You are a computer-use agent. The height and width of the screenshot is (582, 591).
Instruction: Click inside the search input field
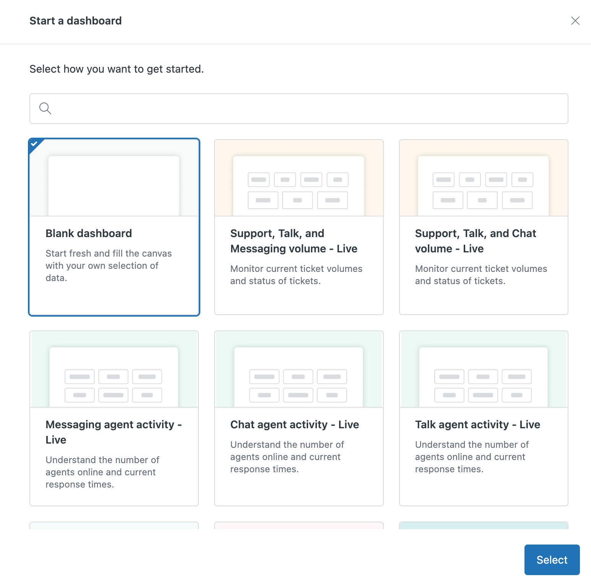point(268,109)
